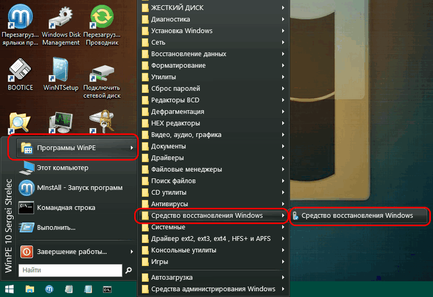Click the Завершение работы power icon
This screenshot has height=297, width=433.
click(27, 251)
